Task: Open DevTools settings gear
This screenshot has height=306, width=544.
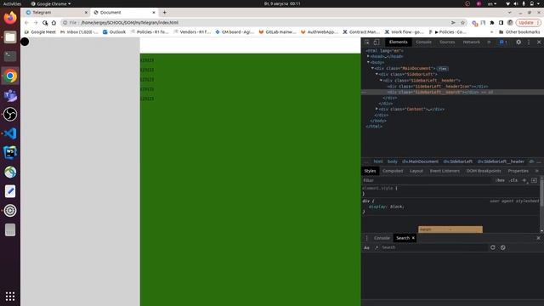Action: (x=518, y=42)
